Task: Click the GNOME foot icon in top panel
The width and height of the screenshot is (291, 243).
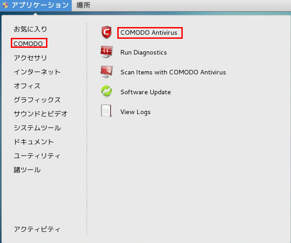Action: click(x=5, y=5)
